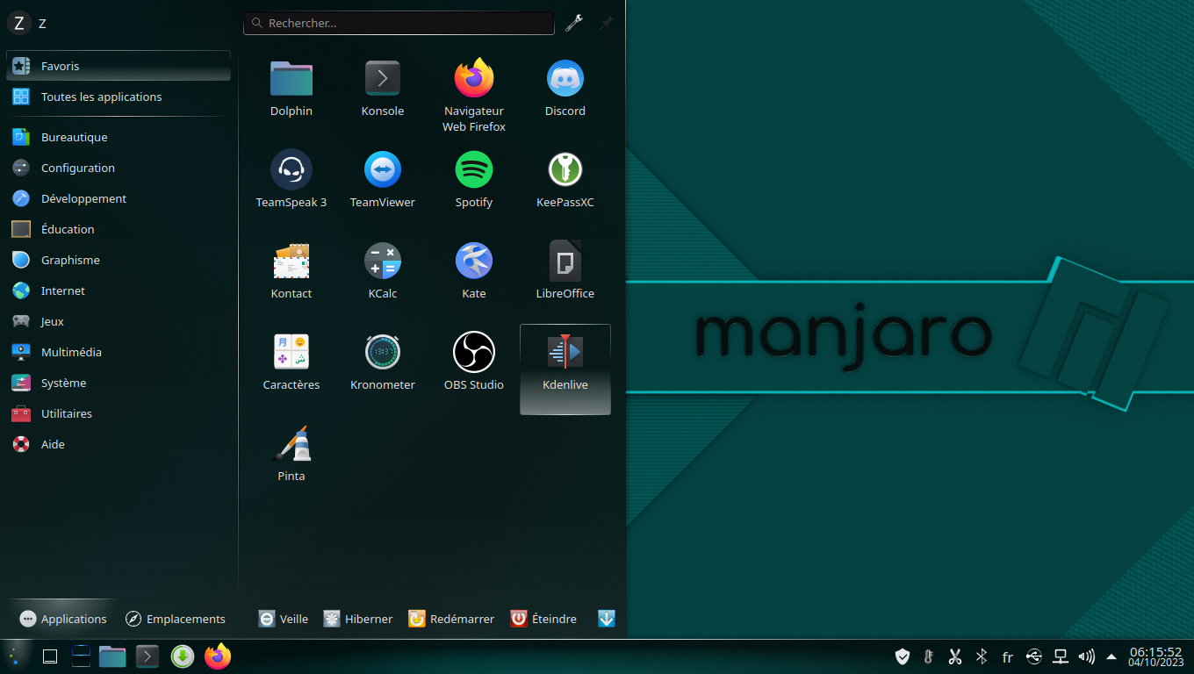This screenshot has width=1194, height=674.
Task: Click the green download arrow taskbar icon
Action: 183,656
